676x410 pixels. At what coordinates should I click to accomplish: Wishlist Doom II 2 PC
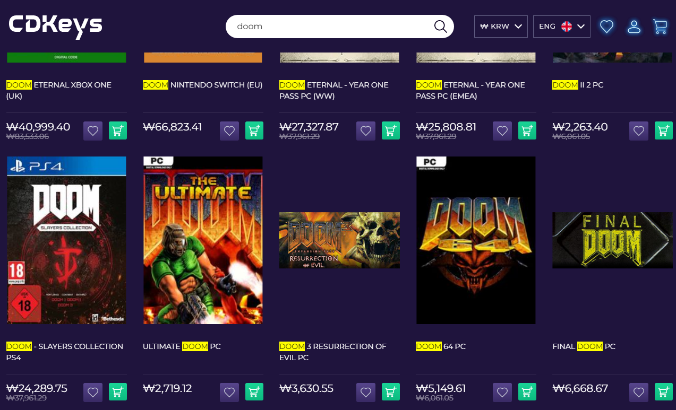click(x=639, y=130)
